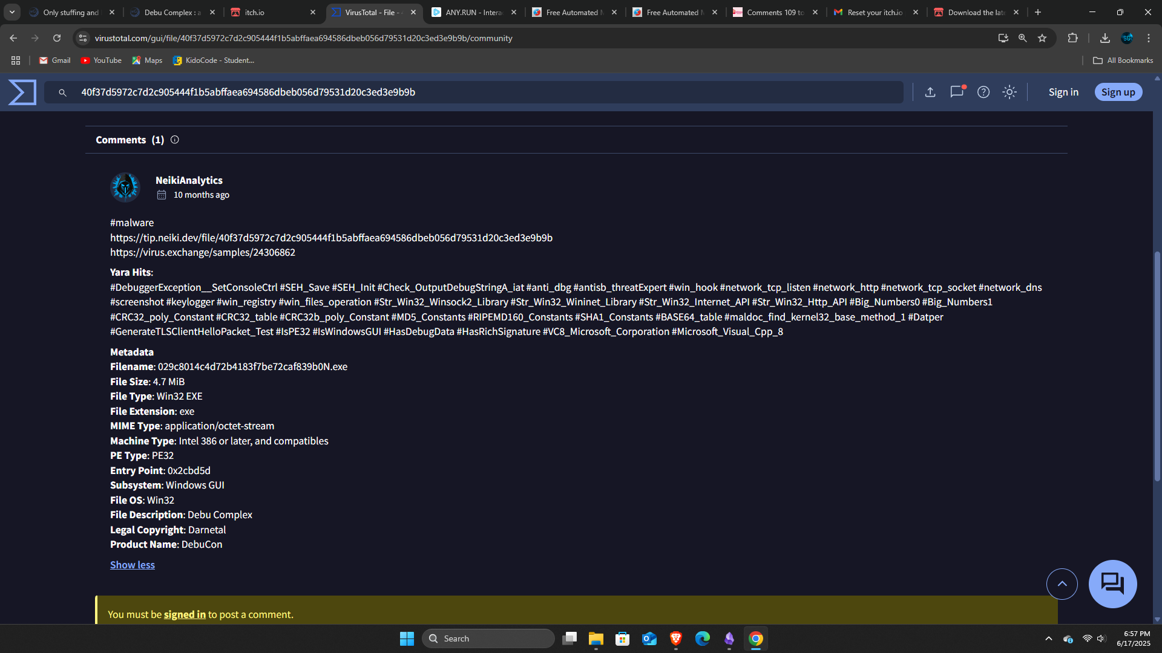Open the YouTube bookmark

tap(101, 60)
